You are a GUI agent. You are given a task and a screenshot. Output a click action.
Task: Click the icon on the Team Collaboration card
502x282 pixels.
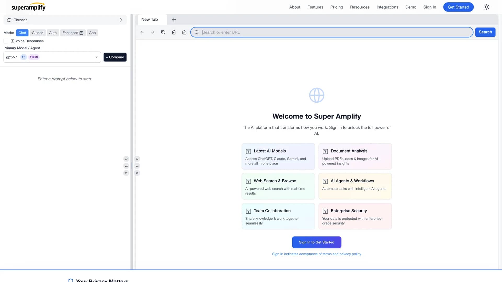click(x=248, y=211)
